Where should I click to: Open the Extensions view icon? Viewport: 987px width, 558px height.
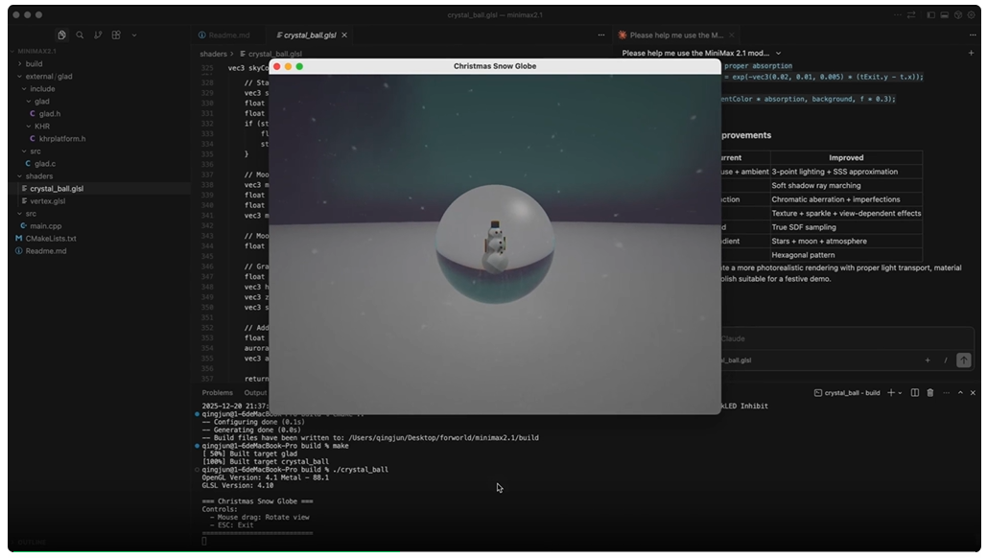pyautogui.click(x=116, y=35)
